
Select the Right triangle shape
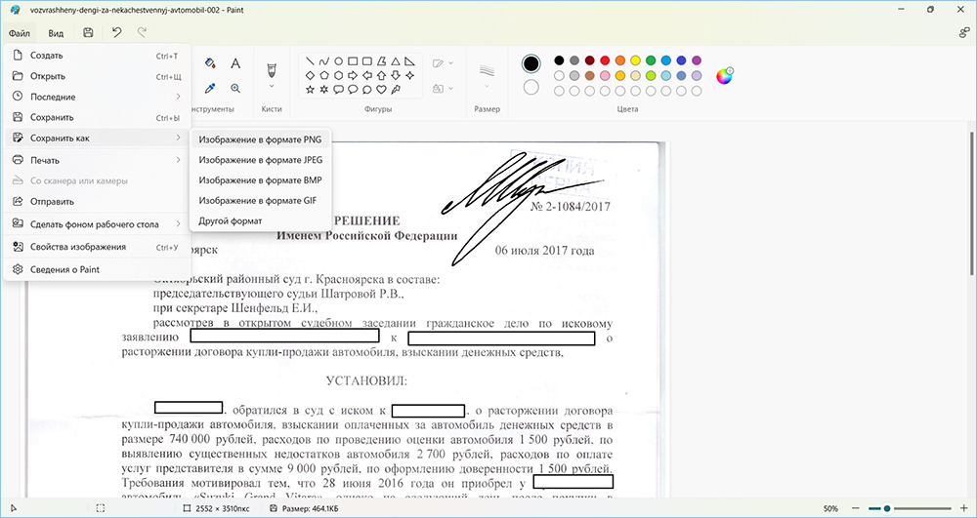(410, 61)
